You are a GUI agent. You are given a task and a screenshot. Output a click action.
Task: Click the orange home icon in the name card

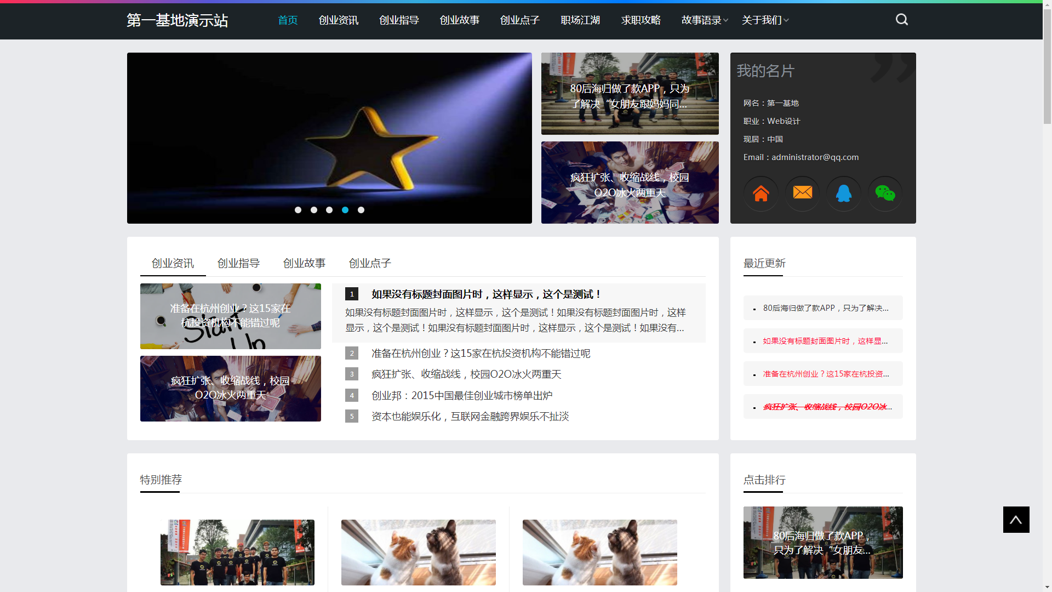(761, 193)
